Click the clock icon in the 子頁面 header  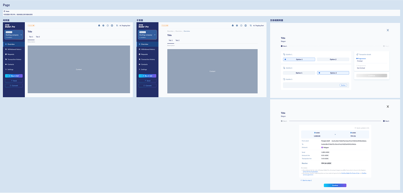tap(241, 25)
